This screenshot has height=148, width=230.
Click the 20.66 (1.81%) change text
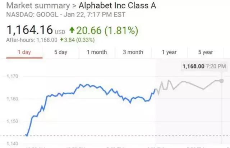pos(107,31)
